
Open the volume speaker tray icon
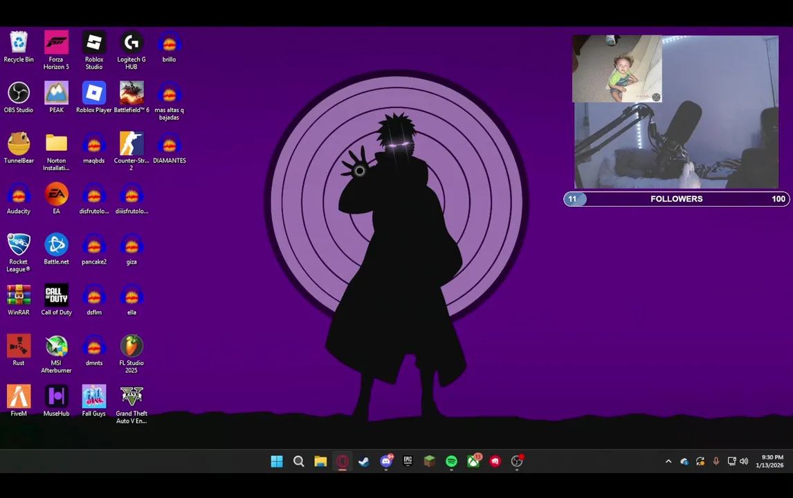click(x=744, y=461)
